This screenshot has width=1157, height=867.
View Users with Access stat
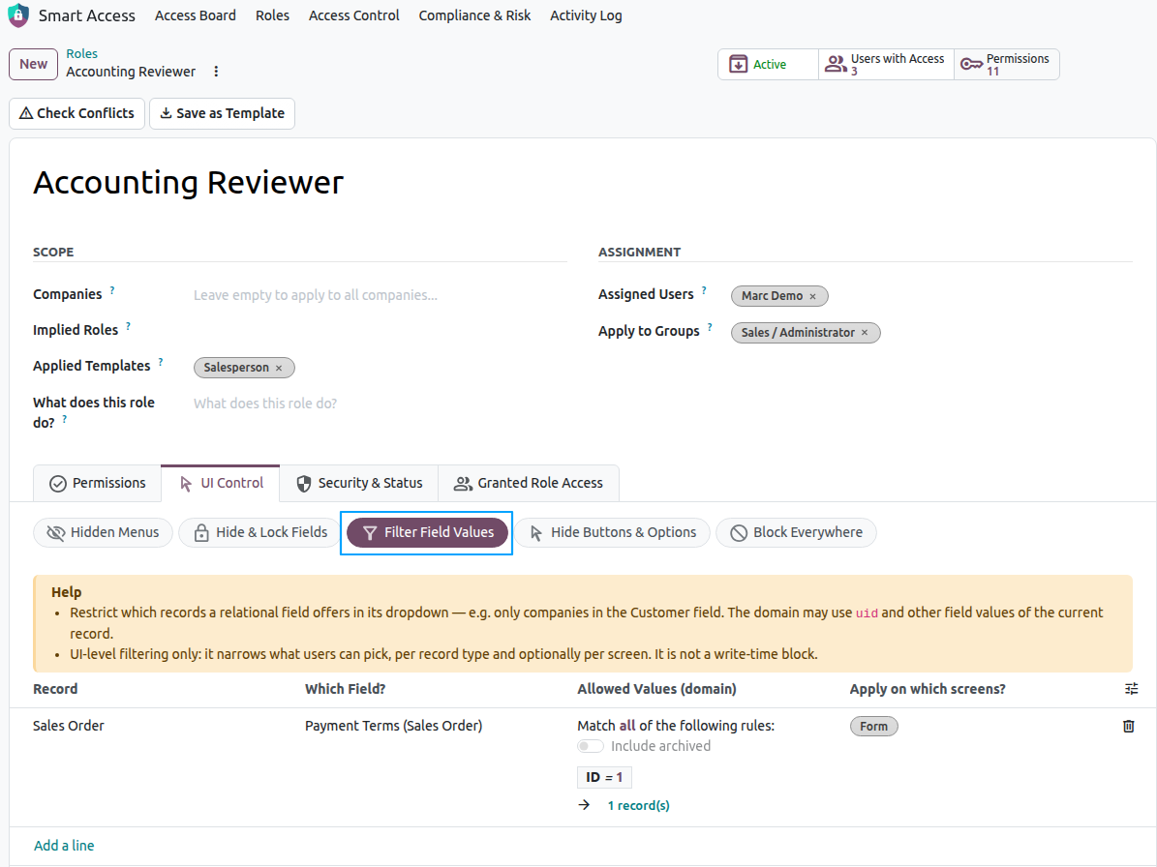tap(886, 64)
